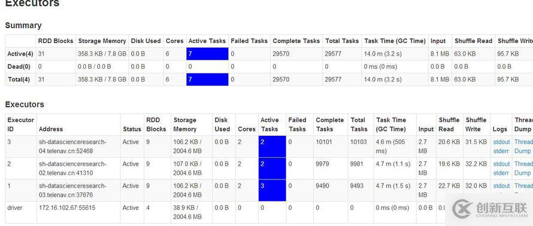Click Summary table's Complete Tasks header
The height and width of the screenshot is (226, 533).
[296, 41]
